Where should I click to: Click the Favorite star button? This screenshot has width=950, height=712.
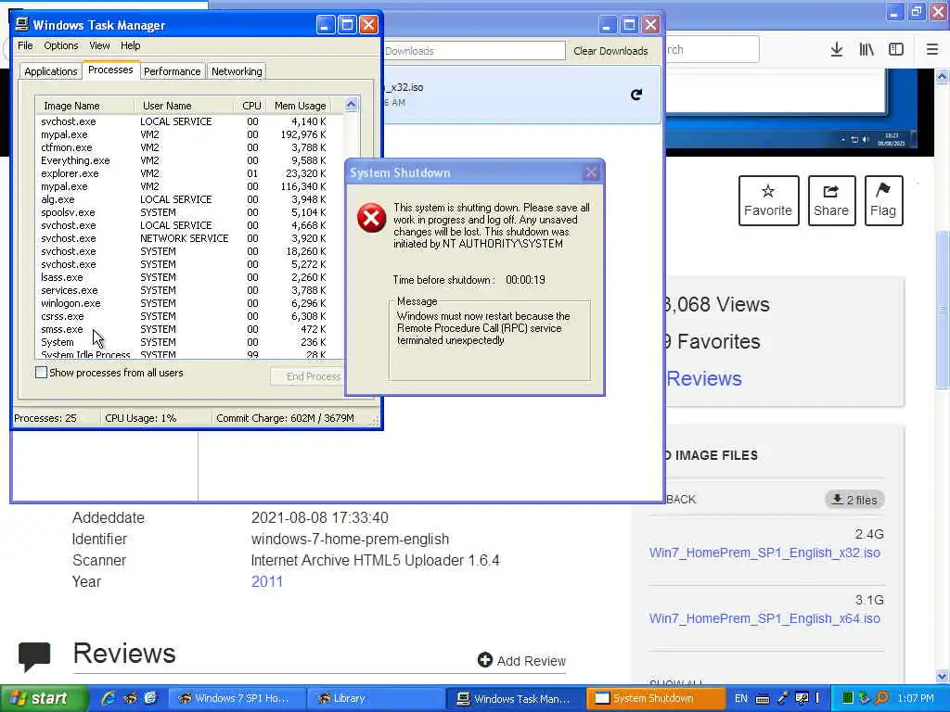768,200
